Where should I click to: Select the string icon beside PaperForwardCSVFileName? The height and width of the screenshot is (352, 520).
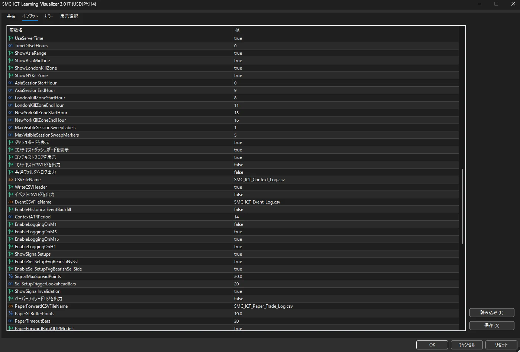(10, 306)
